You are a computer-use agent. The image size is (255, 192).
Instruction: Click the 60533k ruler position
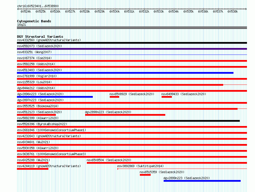[x=159, y=11]
